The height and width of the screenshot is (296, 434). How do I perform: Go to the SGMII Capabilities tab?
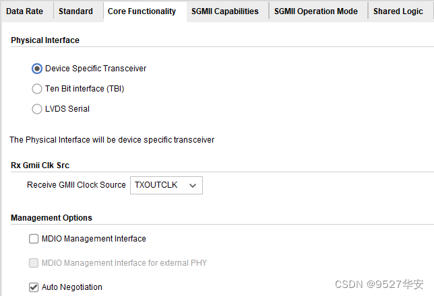(224, 11)
